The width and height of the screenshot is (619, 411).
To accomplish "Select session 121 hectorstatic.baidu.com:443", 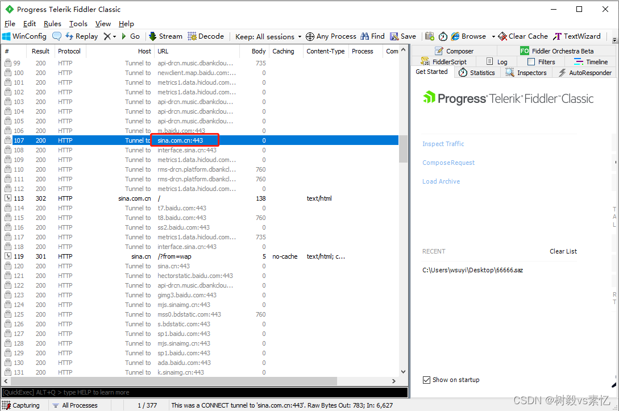I will tap(201, 276).
